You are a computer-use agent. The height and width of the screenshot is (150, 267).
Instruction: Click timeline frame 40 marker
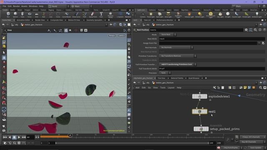(x=70, y=135)
